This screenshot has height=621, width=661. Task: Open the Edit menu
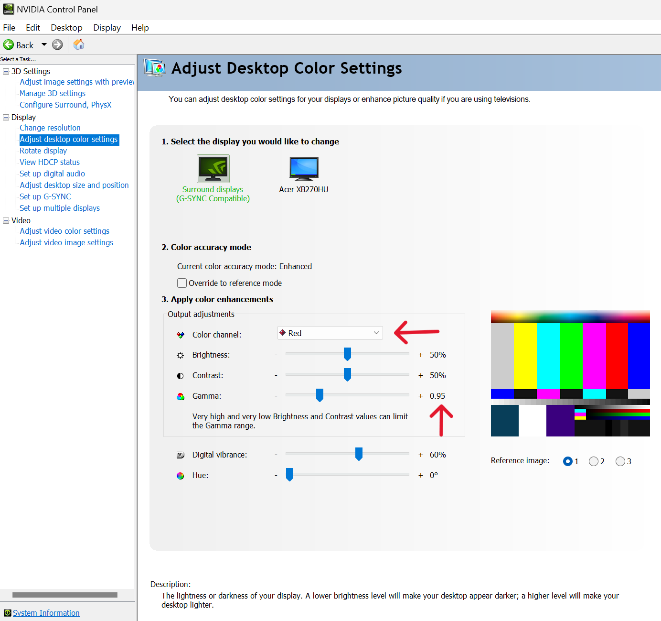(x=32, y=27)
